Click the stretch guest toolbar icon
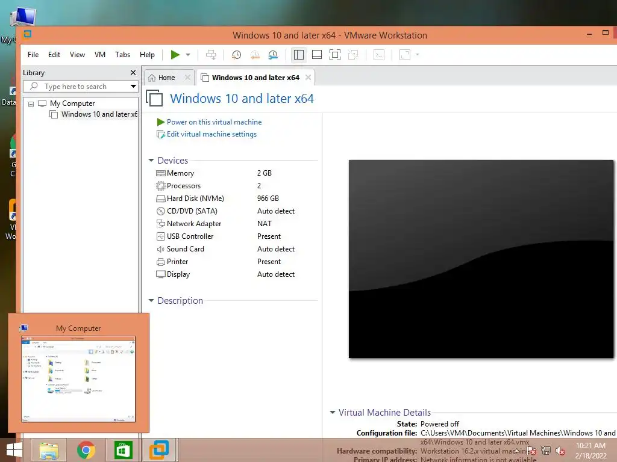The image size is (617, 462). 404,55
